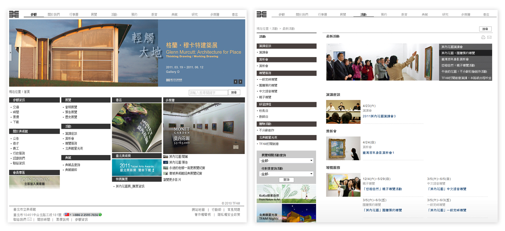This screenshot has height=231, width=505.
Task: Open 其內花園展_購票資訊 link
Action: [x=130, y=187]
